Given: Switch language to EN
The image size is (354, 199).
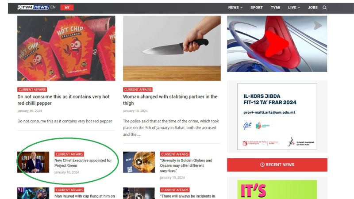Looking at the screenshot, I should (53, 7).
